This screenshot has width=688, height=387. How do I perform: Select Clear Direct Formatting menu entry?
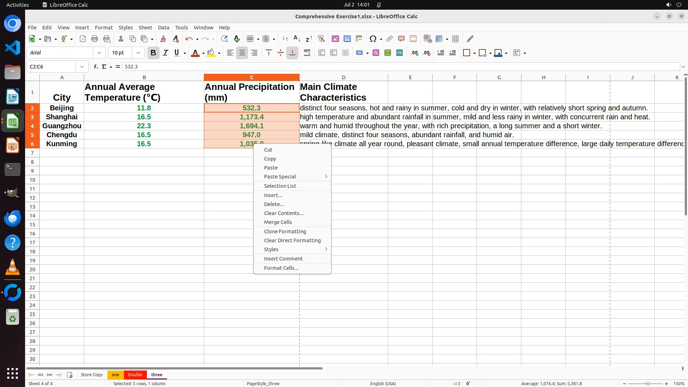292,240
